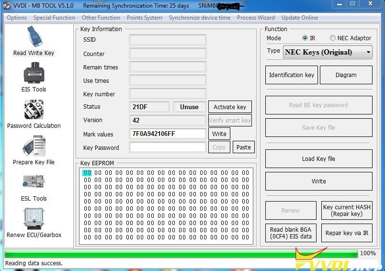
Task: Click the VVDI app icon in title bar
Action: (7, 5)
